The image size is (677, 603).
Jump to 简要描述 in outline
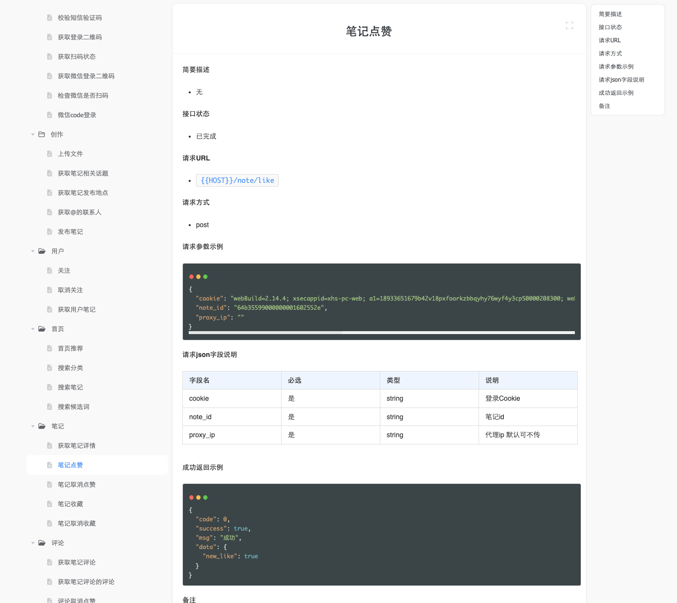tap(610, 14)
